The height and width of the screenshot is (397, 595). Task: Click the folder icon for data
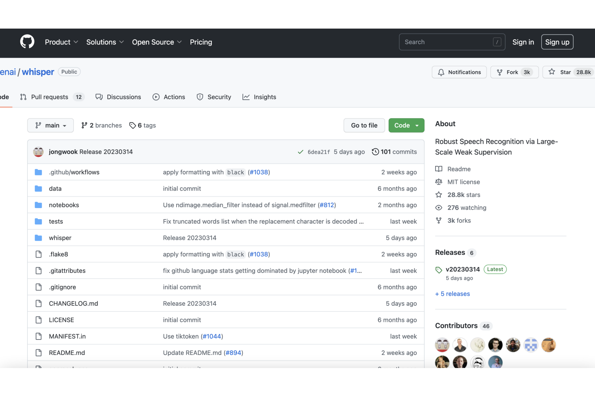click(x=38, y=189)
